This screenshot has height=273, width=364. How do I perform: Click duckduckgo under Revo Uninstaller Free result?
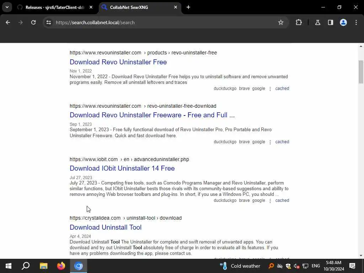click(x=225, y=89)
